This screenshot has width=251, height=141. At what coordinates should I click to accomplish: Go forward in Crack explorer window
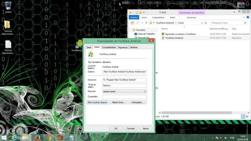coord(138,23)
